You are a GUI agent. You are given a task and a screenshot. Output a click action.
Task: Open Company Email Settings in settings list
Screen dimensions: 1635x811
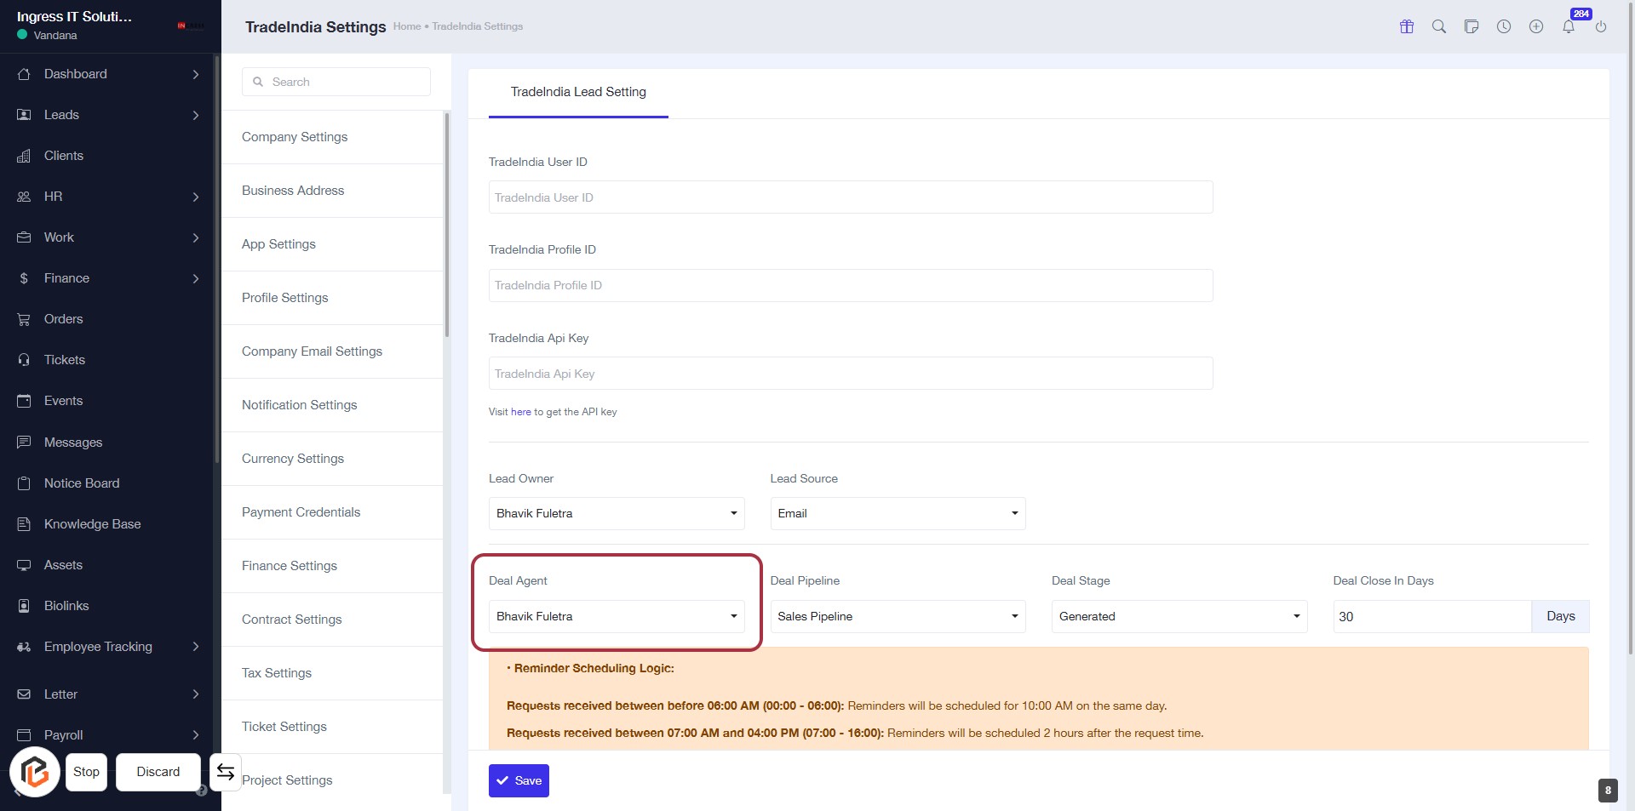point(312,351)
